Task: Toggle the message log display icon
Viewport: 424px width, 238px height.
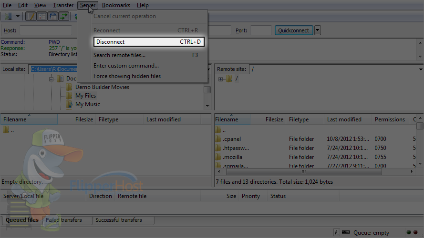Action: coord(31,16)
